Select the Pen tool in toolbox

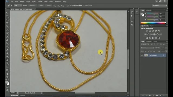(x=7, y=60)
